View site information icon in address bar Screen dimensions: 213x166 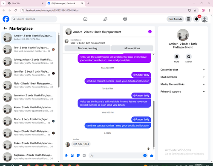[x=23, y=10]
